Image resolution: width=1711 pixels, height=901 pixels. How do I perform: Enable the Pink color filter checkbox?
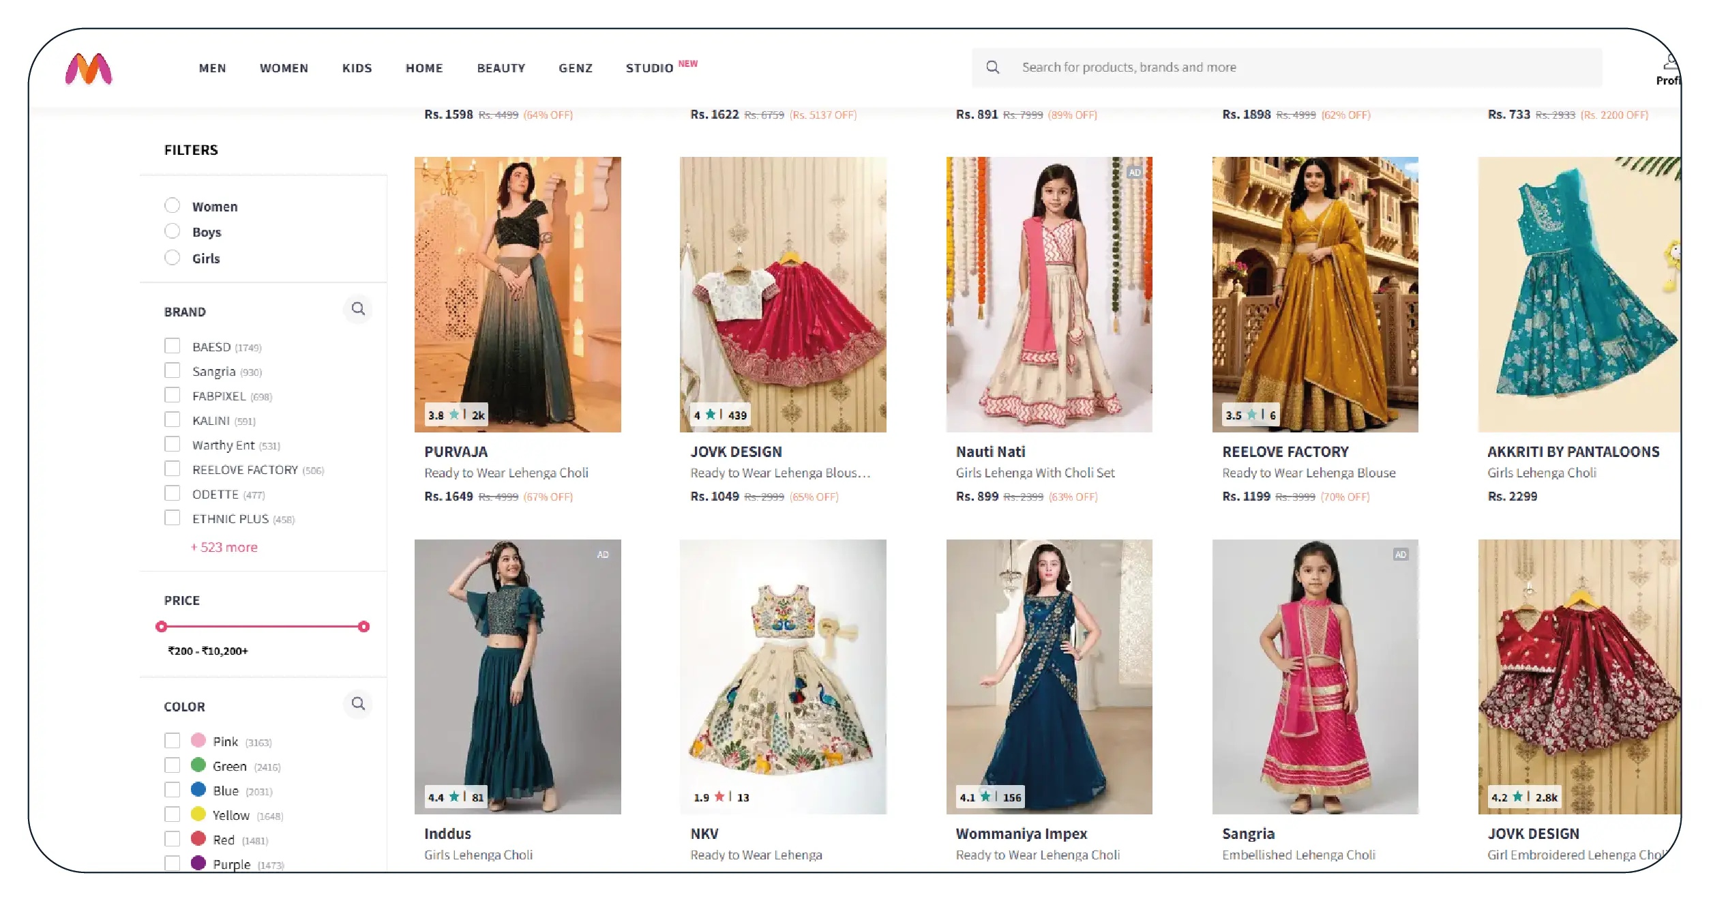click(x=173, y=741)
